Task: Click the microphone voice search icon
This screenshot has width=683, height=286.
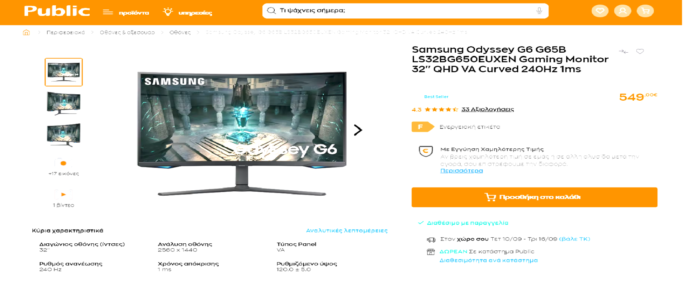Action: click(x=539, y=11)
